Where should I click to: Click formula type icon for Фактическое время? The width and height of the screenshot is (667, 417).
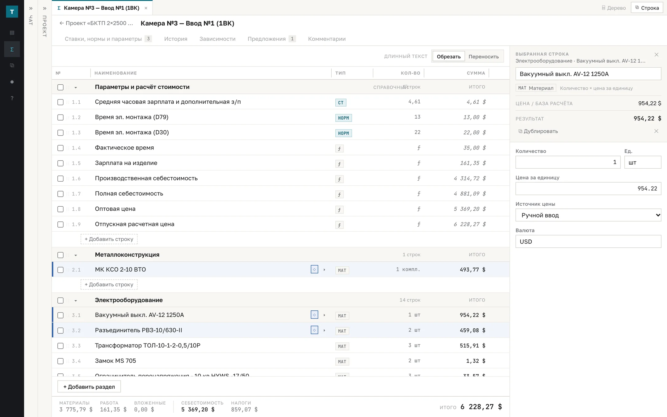pos(339,149)
